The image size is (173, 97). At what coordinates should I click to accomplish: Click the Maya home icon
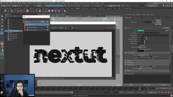[1, 3]
